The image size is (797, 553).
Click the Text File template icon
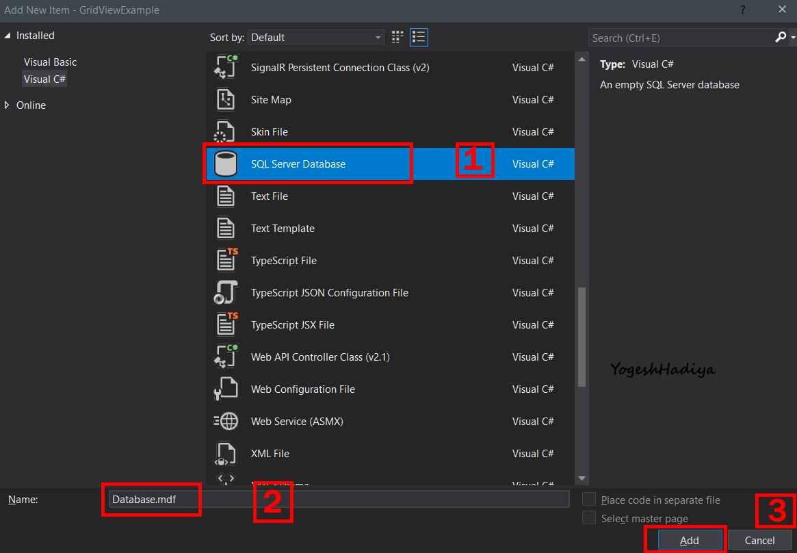coord(226,196)
